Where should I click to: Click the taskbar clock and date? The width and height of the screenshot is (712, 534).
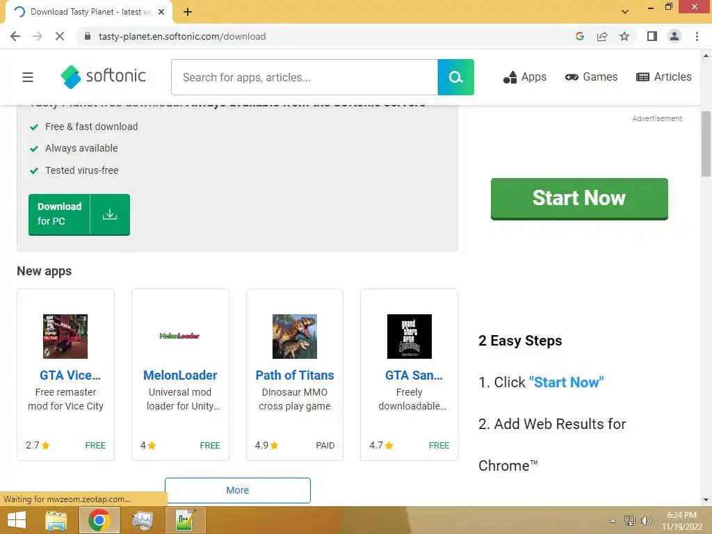tap(682, 521)
